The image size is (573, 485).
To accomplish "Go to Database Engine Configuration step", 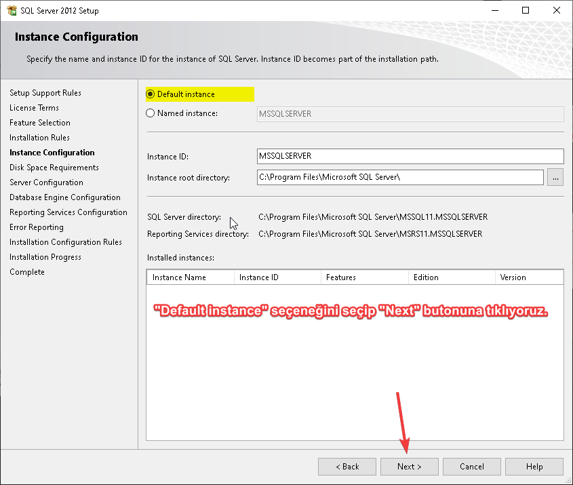I will coord(65,197).
